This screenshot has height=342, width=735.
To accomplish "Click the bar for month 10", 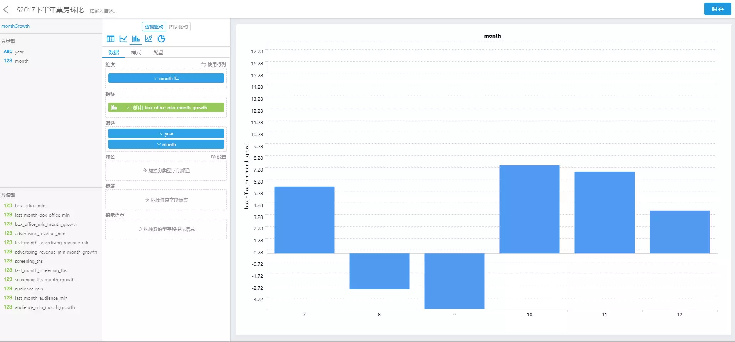I will [x=529, y=209].
